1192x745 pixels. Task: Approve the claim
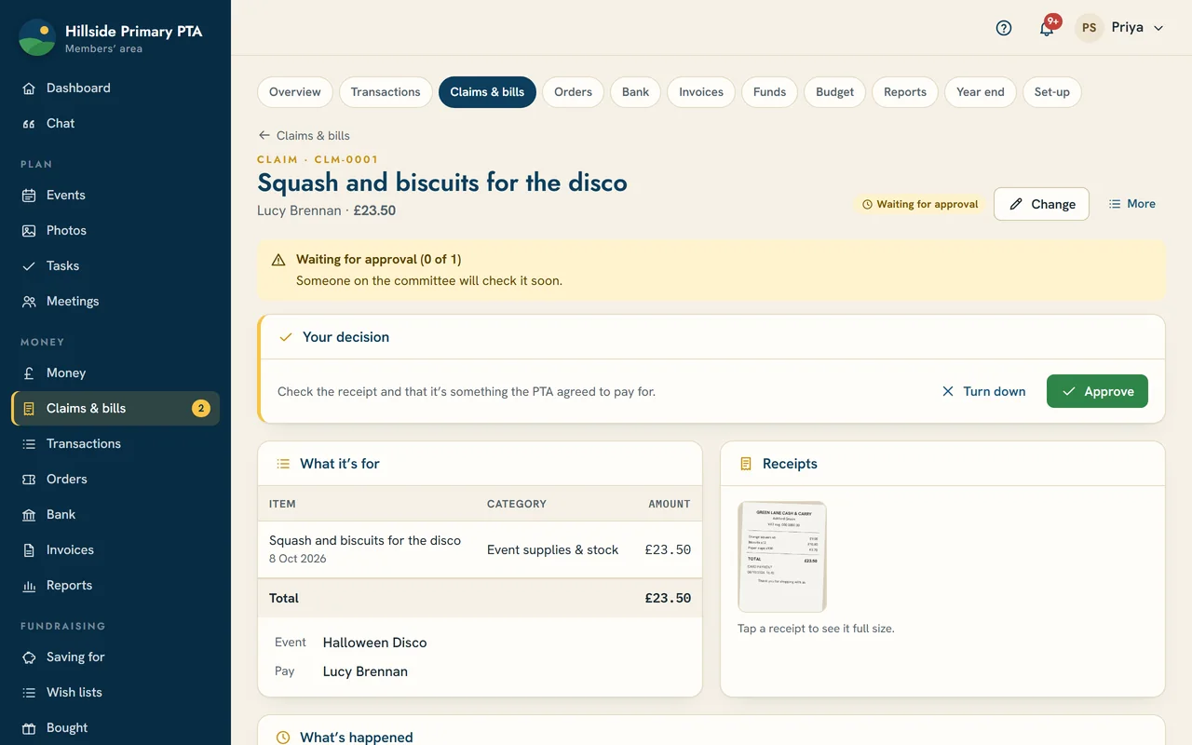tap(1097, 391)
